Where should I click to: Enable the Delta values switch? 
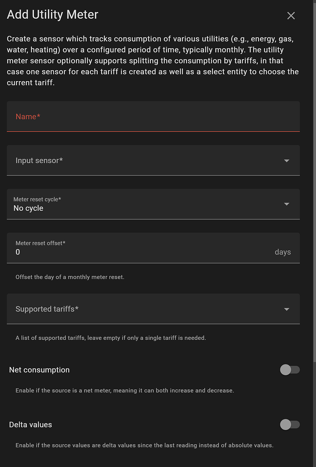(x=290, y=425)
